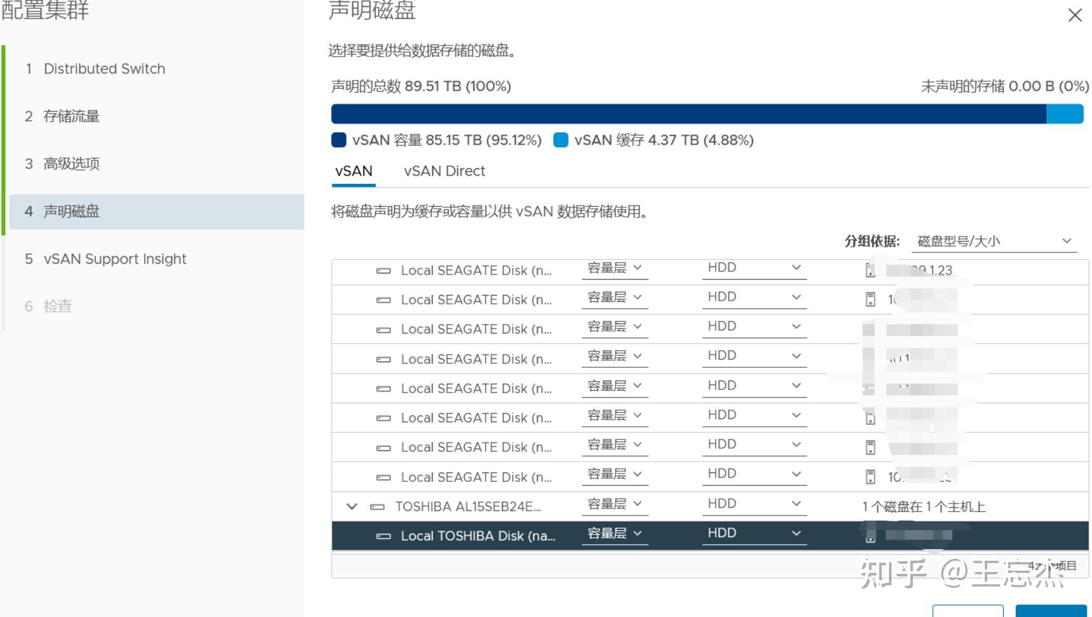Collapse the TOSHIBA AL15SEB24E disk group
This screenshot has height=617, width=1092.
(x=351, y=506)
